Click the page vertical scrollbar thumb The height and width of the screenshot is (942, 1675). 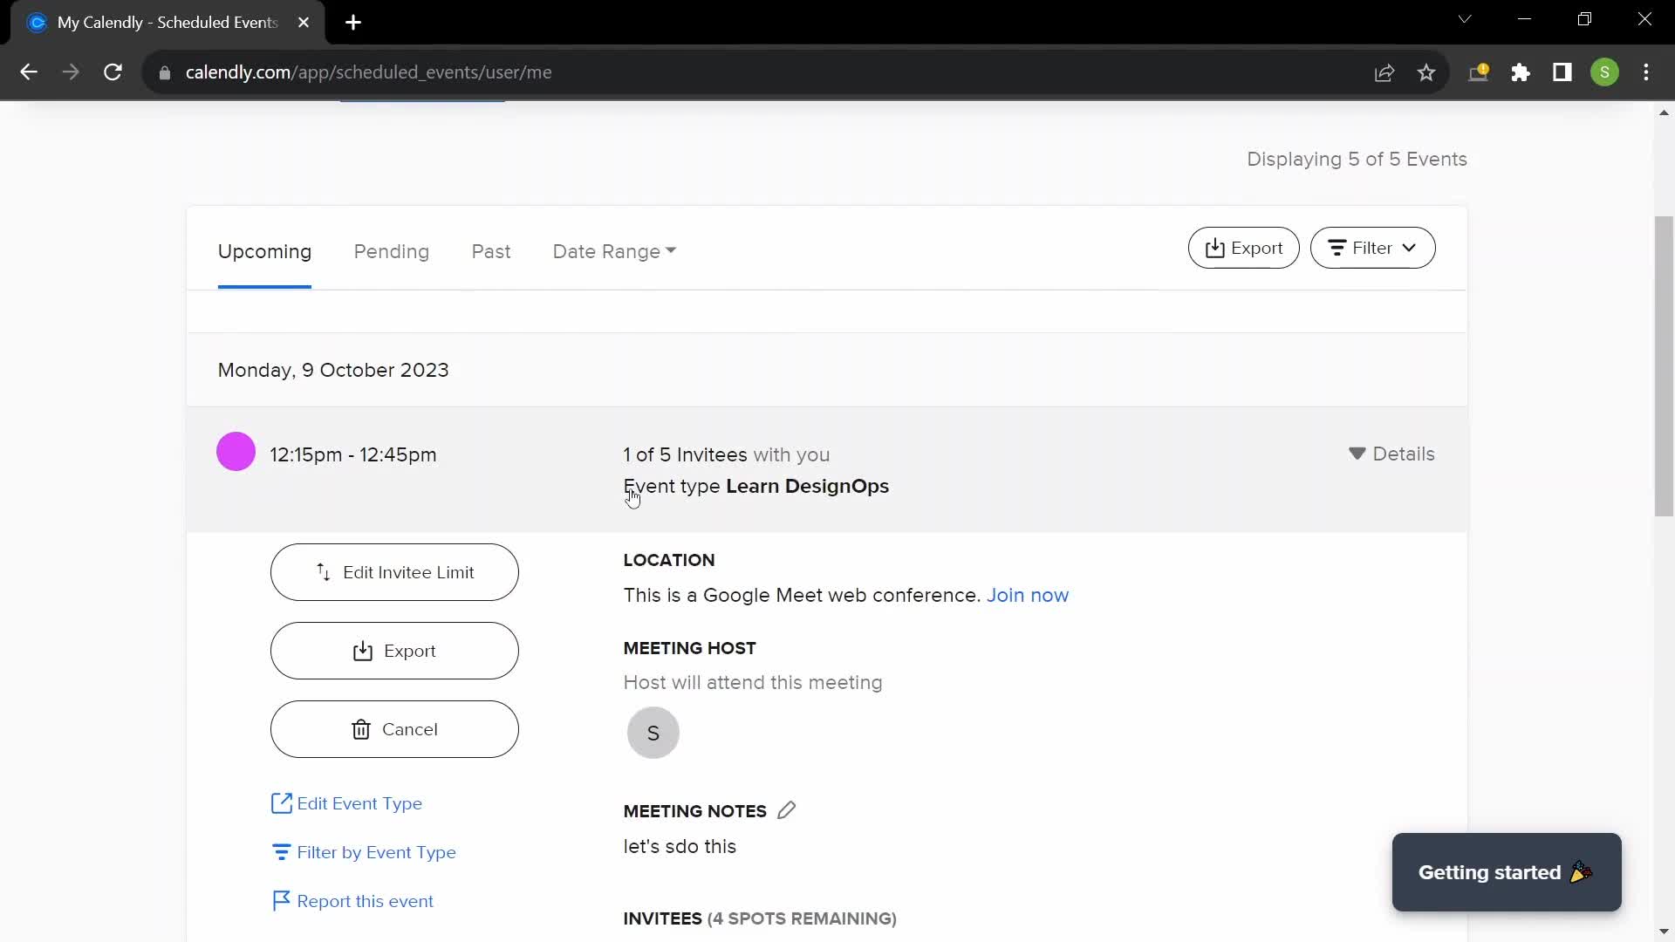click(1664, 366)
